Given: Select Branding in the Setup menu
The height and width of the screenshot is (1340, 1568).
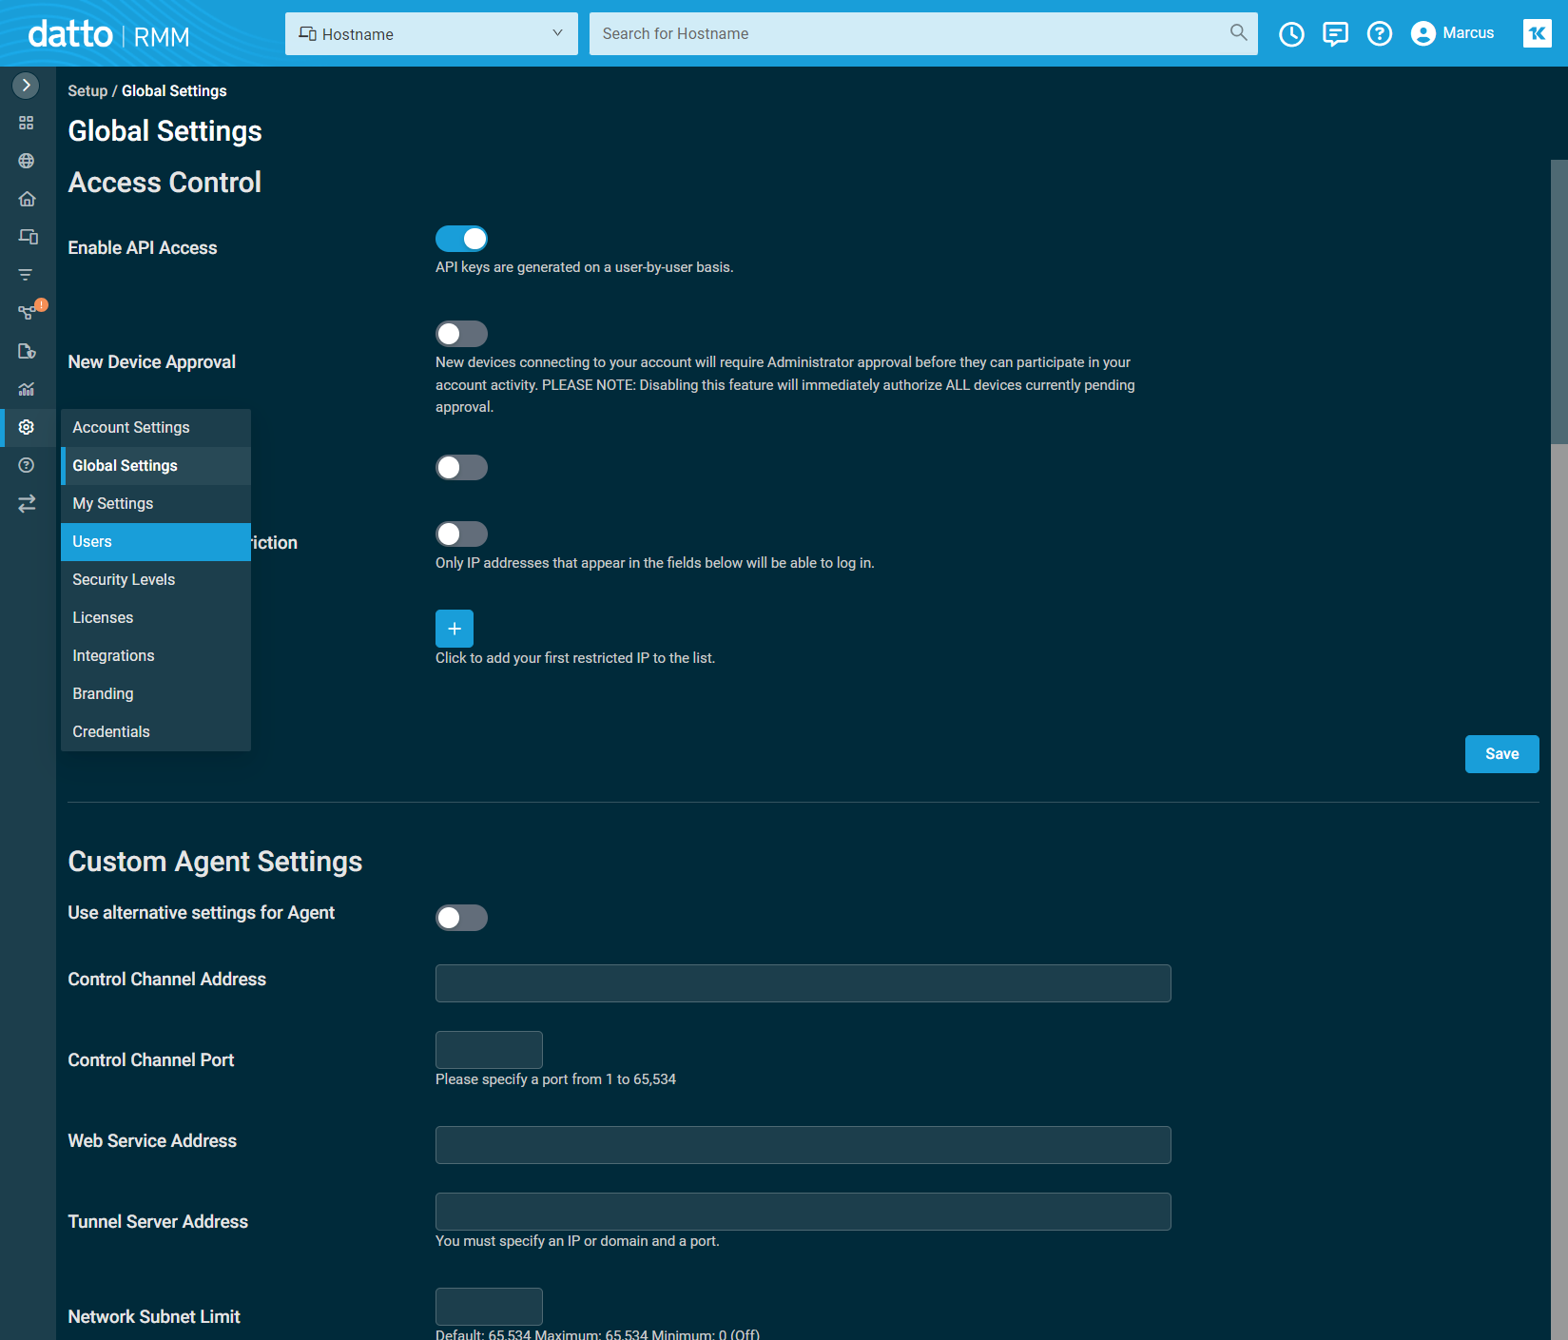Looking at the screenshot, I should 156,694.
